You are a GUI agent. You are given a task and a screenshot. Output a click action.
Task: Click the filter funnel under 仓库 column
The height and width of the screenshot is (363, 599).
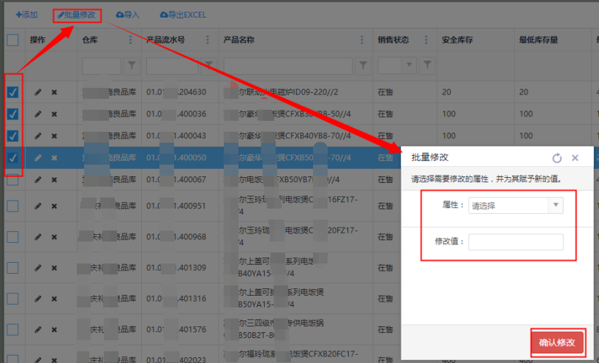tap(131, 66)
